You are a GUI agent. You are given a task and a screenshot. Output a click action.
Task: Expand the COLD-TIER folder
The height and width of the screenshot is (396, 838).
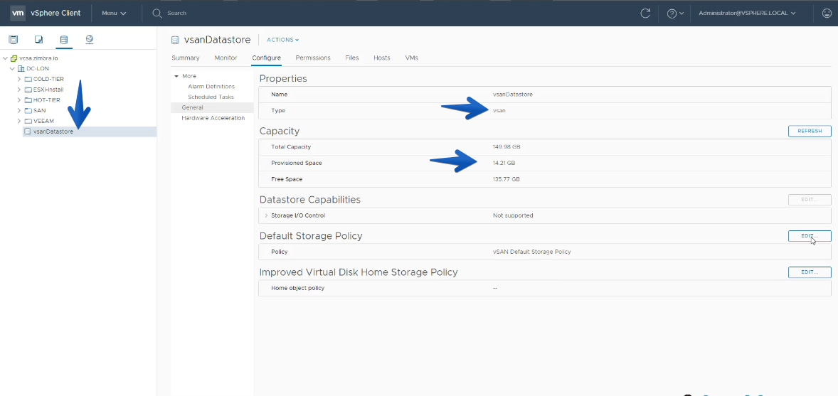pos(20,79)
